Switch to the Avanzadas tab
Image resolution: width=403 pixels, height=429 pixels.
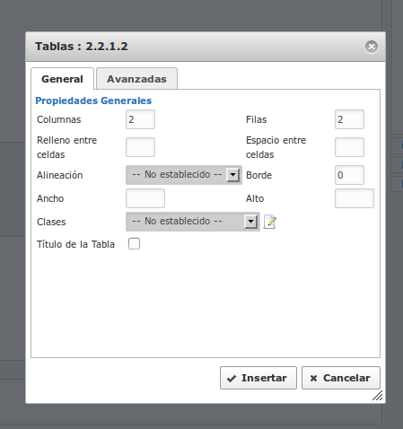[136, 79]
